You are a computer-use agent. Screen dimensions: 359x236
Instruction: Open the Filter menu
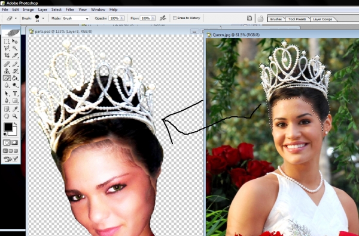(x=70, y=10)
